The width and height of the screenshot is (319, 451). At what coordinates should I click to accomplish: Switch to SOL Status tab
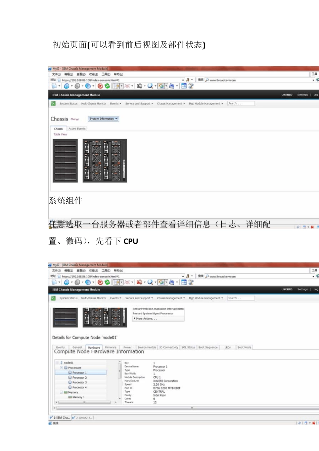click(x=188, y=347)
